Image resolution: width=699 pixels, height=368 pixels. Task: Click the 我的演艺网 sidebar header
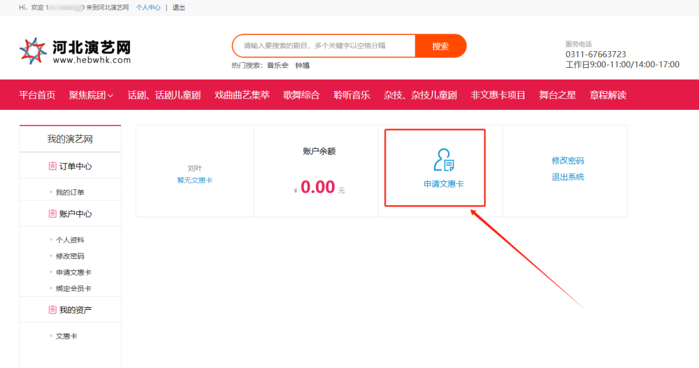[70, 139]
